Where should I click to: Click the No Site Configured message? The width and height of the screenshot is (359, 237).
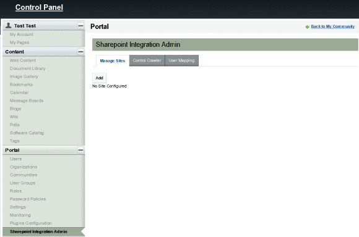(x=109, y=86)
